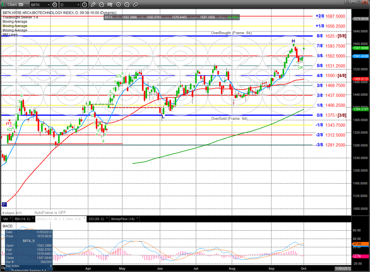
Task: Click the P marker at chart bottom-left
Action: pyautogui.click(x=5, y=204)
